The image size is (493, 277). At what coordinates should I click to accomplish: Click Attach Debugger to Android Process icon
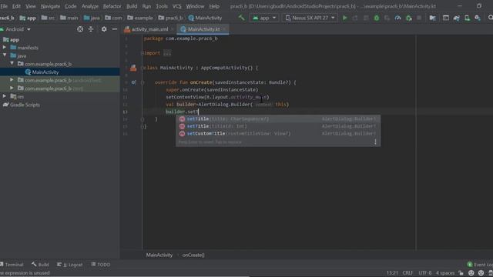pyautogui.click(x=409, y=18)
